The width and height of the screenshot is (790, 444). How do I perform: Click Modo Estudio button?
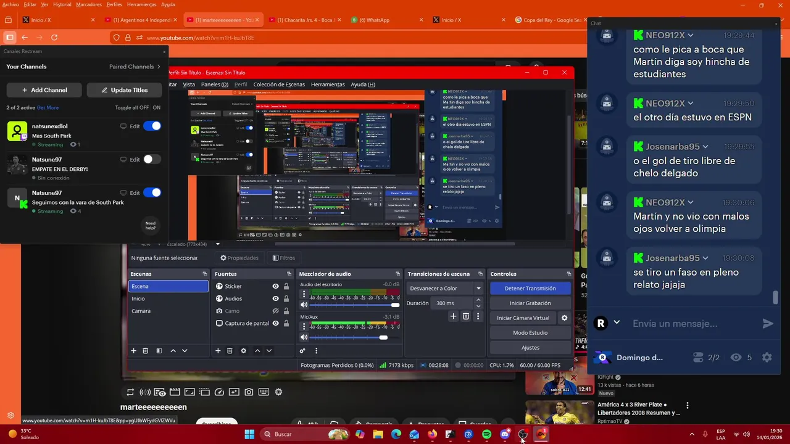(530, 332)
